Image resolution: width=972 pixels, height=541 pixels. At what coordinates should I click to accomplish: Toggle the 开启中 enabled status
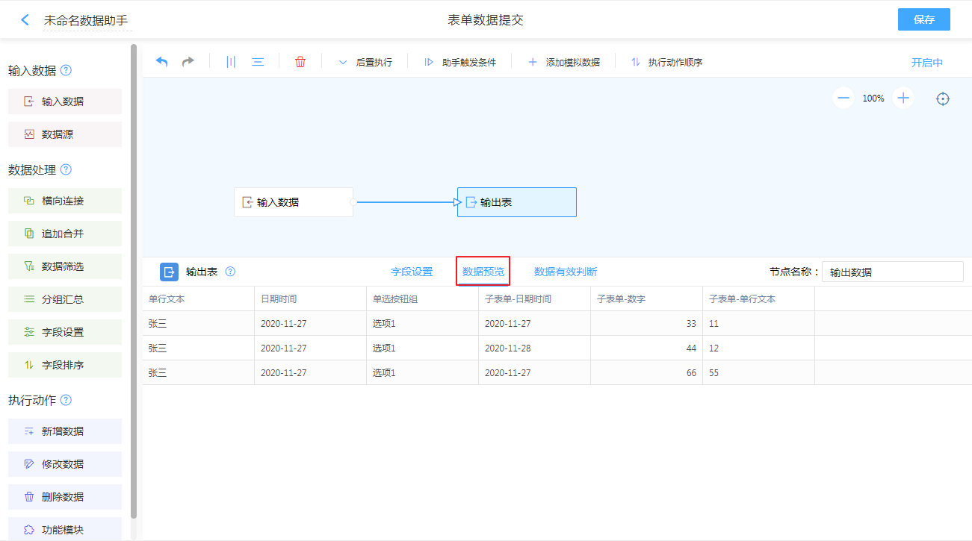click(x=926, y=63)
